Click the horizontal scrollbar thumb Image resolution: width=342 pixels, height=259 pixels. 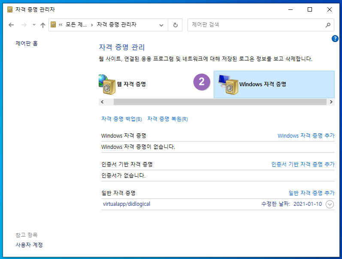(220, 102)
